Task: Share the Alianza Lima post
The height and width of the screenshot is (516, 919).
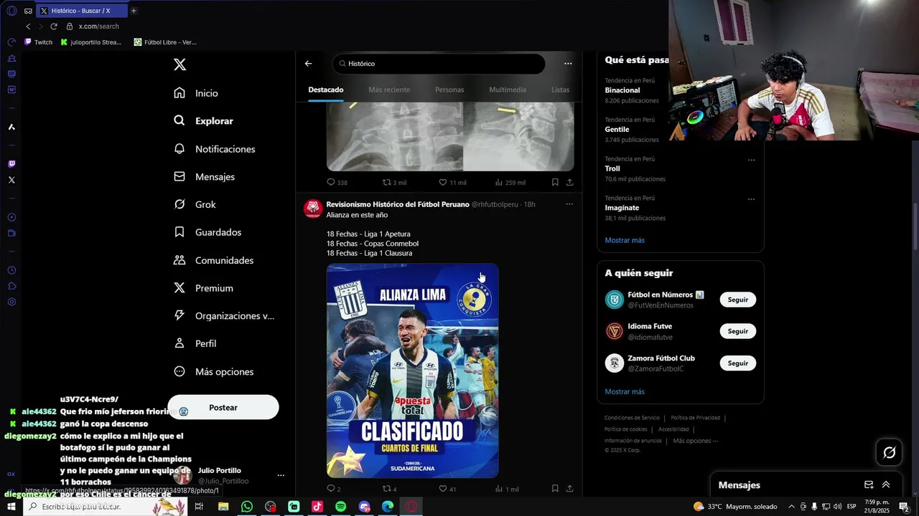Action: (x=569, y=489)
